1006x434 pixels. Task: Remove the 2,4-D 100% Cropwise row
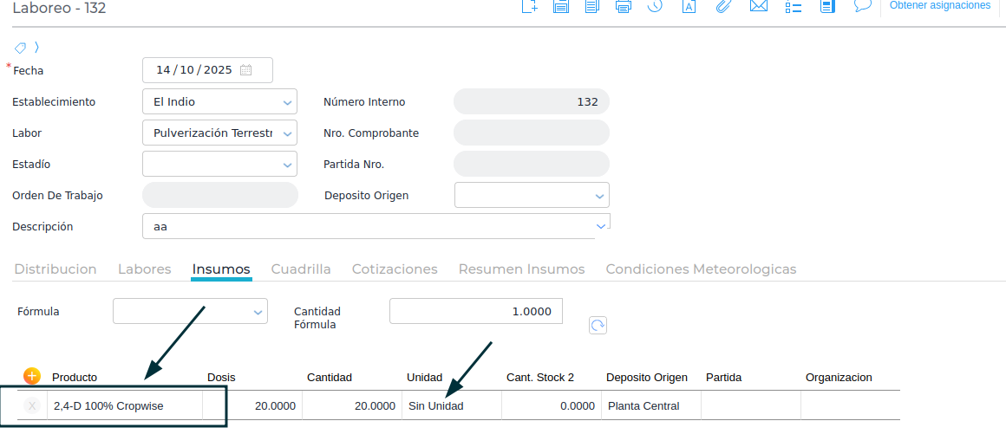pyautogui.click(x=33, y=405)
